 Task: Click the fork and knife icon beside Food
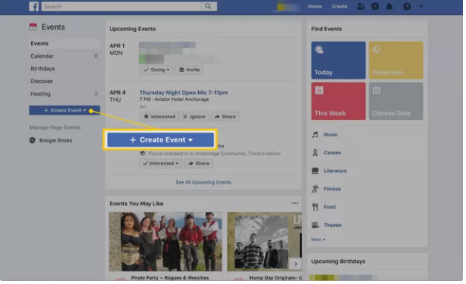click(x=315, y=207)
